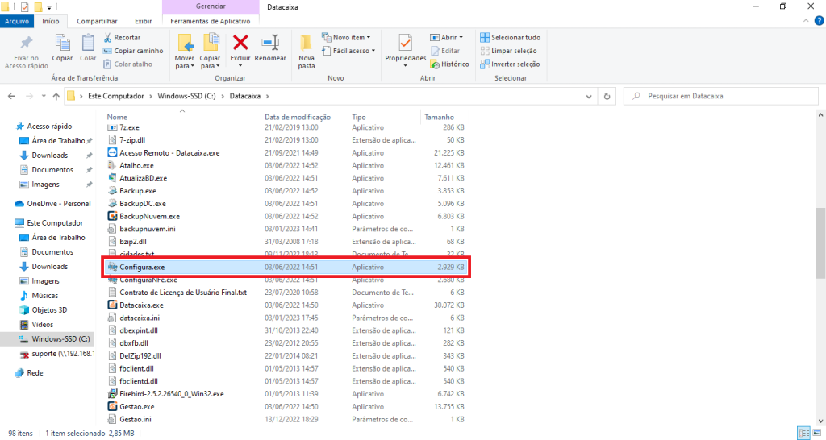826x440 pixels.
Task: Select Vídeos in navigation pane
Action: point(37,325)
